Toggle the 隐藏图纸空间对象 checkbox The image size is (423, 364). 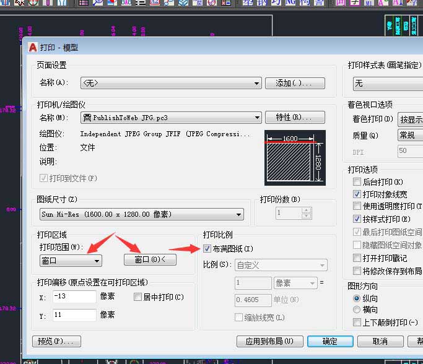tap(357, 245)
